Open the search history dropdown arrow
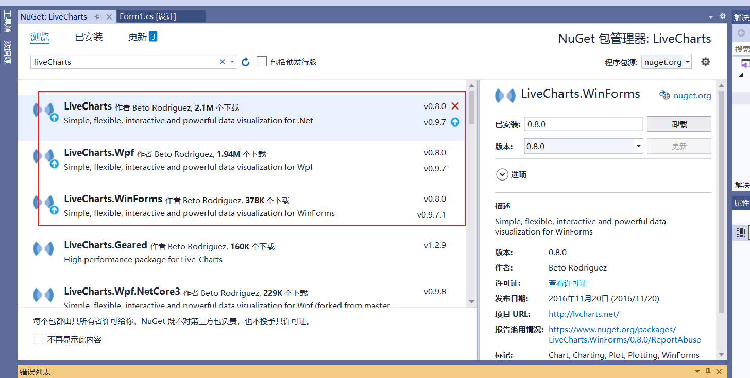 coord(232,62)
